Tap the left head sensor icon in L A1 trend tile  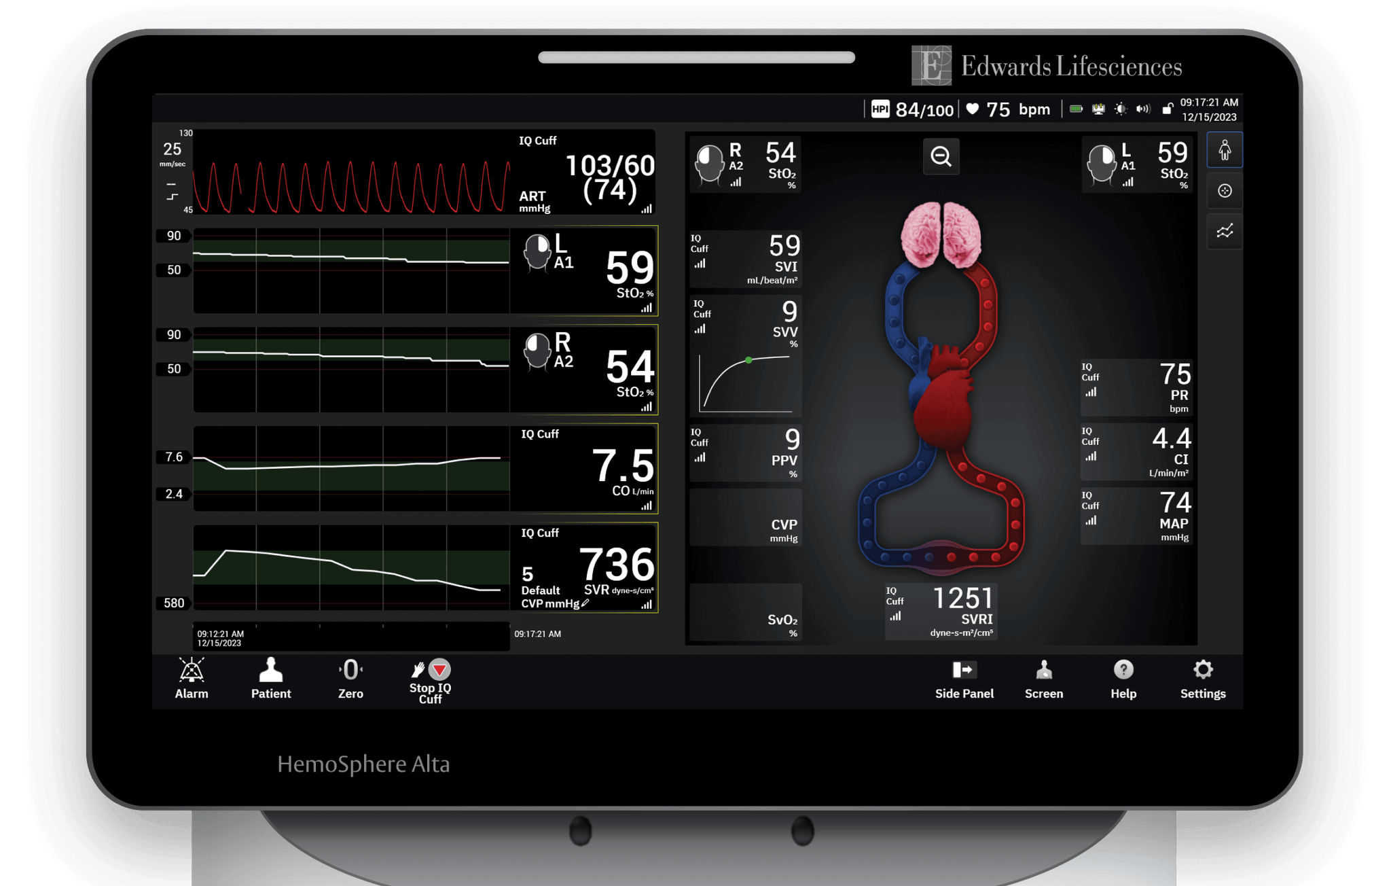537,253
